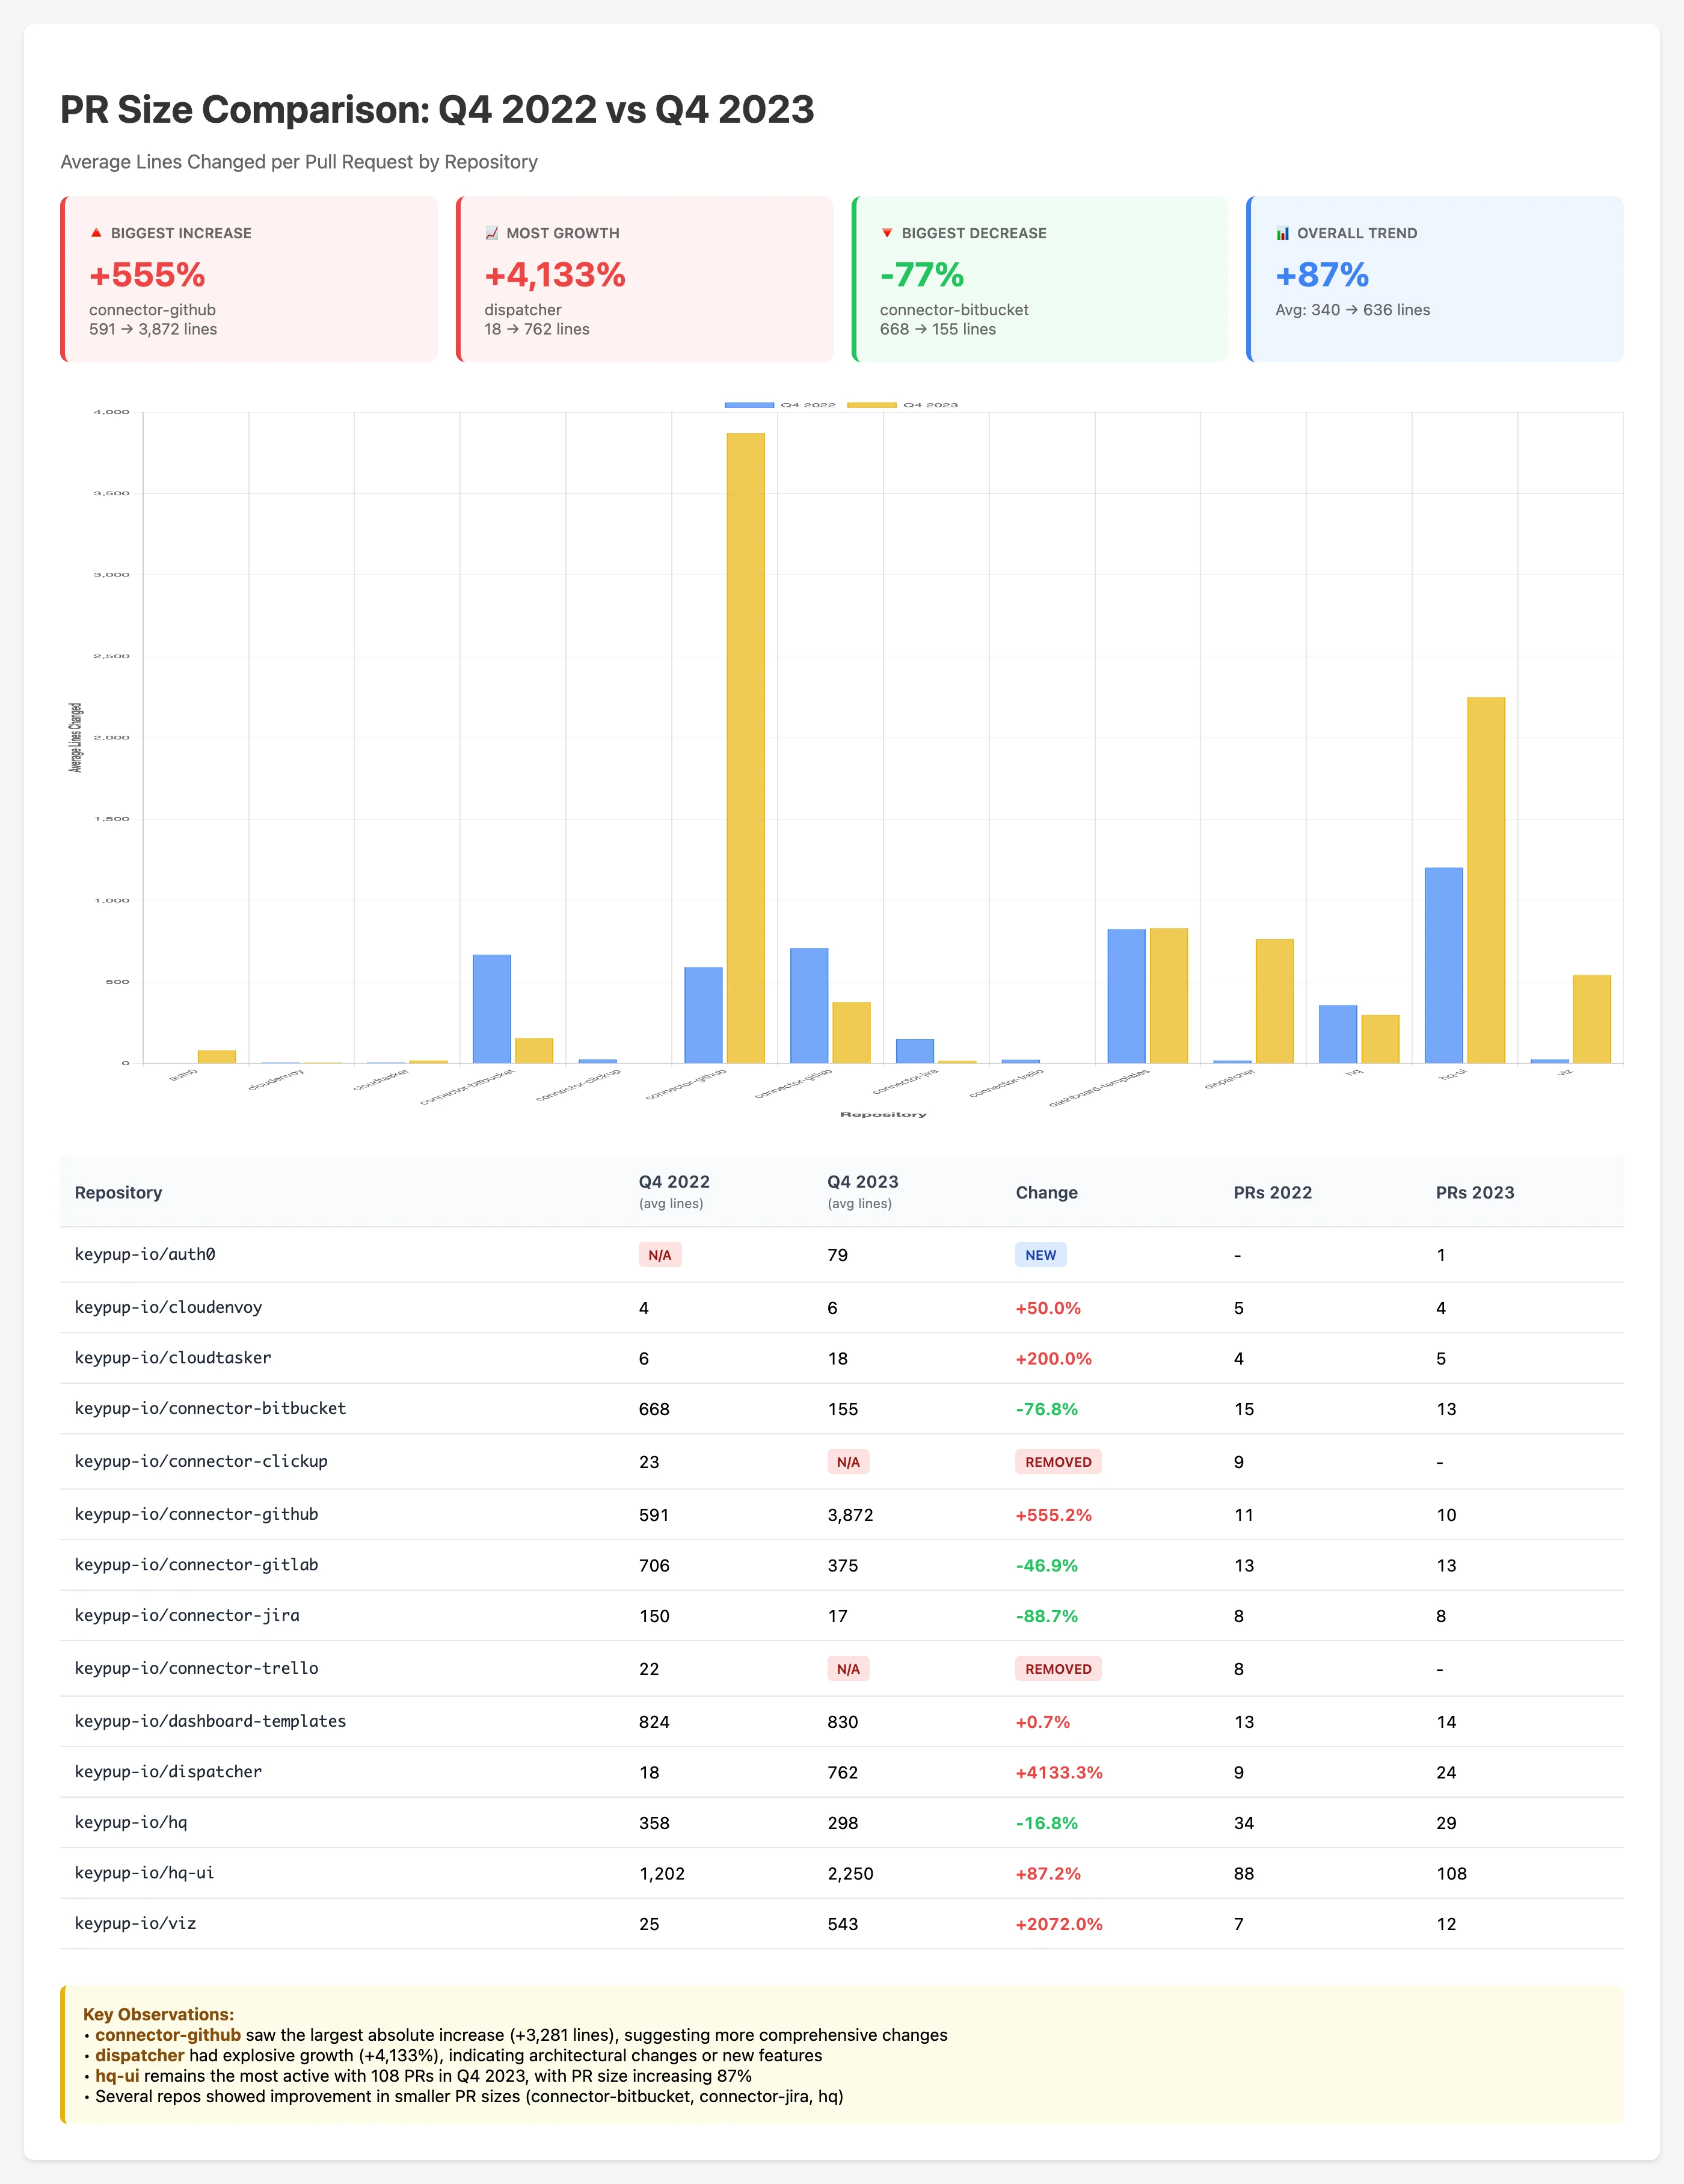Select keypup-io/connector-gitlab repository name
This screenshot has height=2184, width=1684.
pos(196,1565)
